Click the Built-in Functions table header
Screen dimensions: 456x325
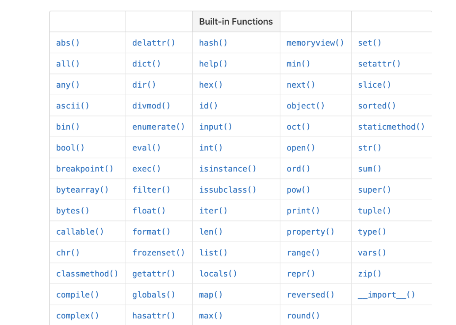(x=236, y=22)
